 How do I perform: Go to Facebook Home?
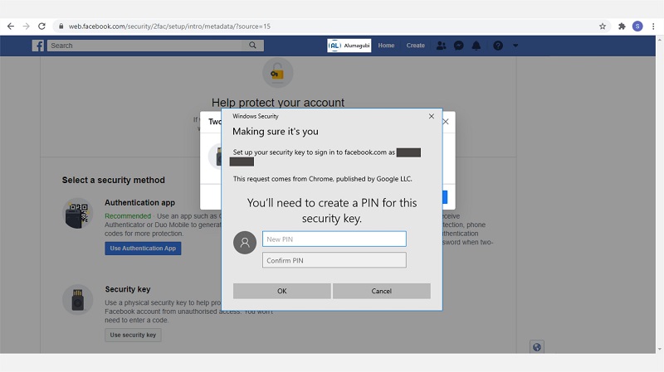[x=386, y=46]
